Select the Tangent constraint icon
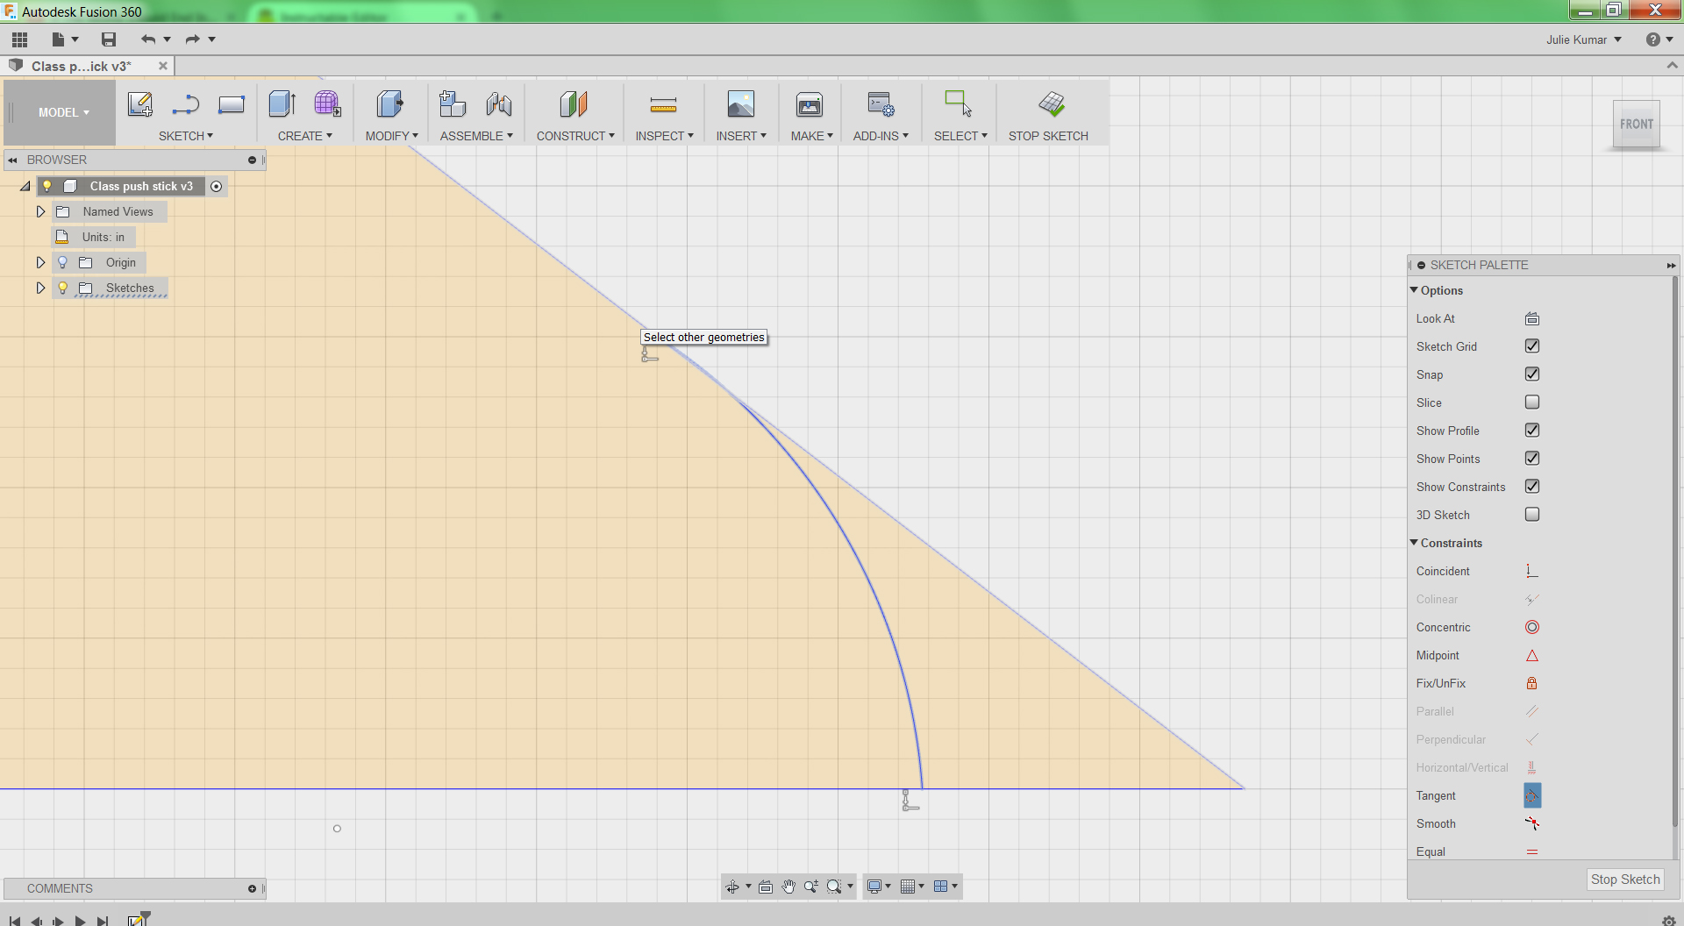Screen dimensions: 1684x926 (x=1532, y=795)
